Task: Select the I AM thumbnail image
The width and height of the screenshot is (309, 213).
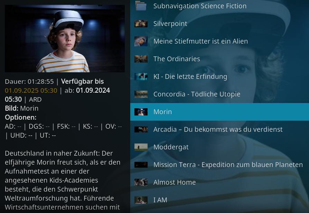Action: pyautogui.click(x=141, y=200)
